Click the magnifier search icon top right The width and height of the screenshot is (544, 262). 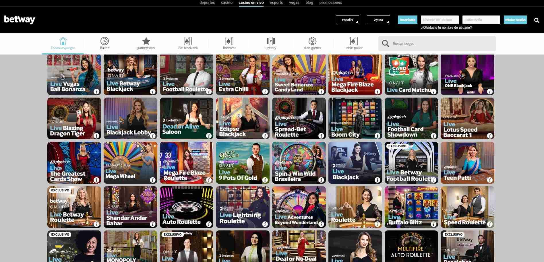click(x=537, y=20)
